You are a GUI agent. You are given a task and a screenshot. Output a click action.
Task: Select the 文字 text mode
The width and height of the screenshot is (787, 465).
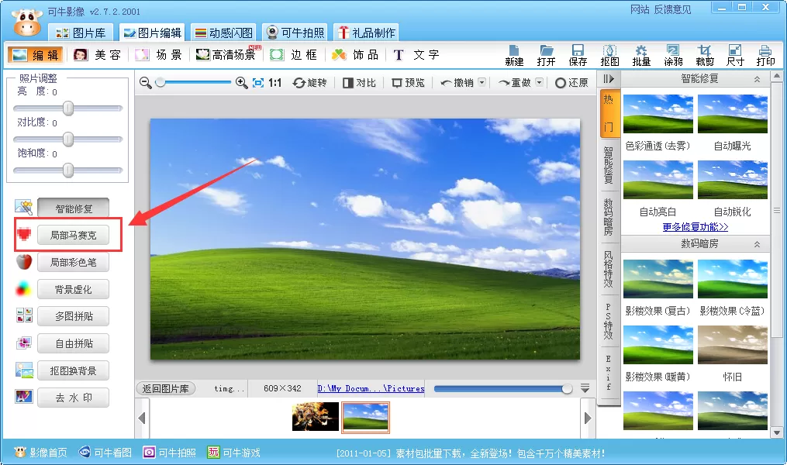tap(416, 55)
